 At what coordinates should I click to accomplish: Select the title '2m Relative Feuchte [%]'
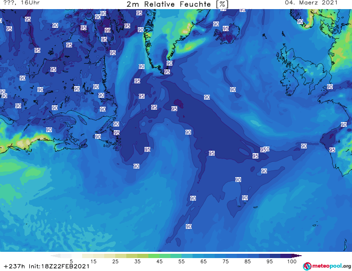(x=178, y=4)
